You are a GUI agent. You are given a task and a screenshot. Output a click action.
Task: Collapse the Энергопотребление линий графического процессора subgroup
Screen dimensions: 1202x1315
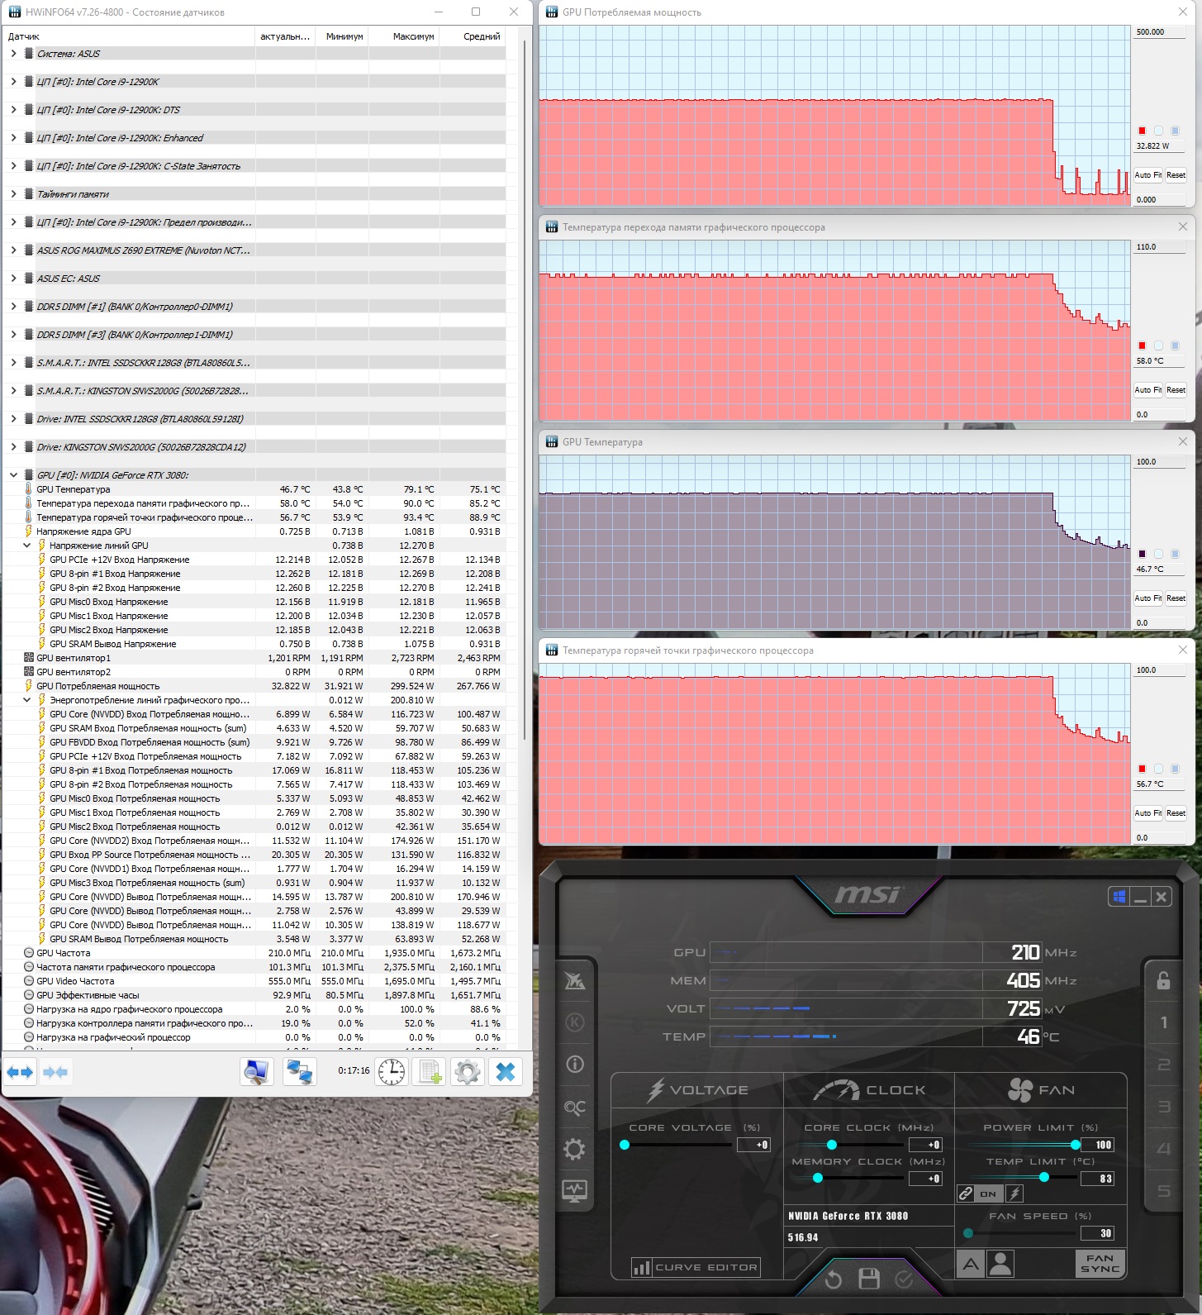(x=26, y=700)
